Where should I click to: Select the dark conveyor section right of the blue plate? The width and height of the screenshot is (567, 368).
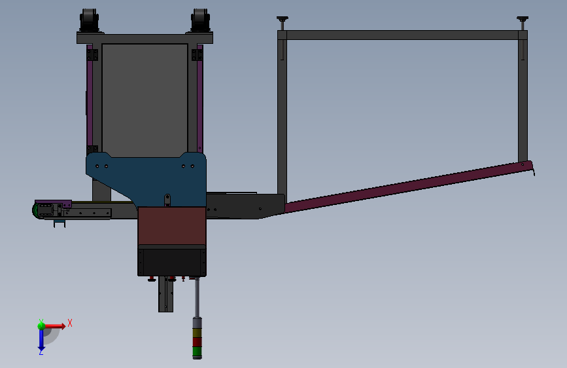245,206
